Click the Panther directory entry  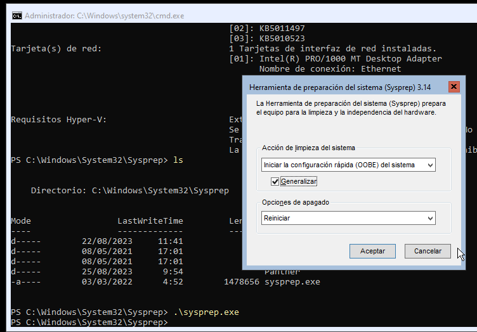pyautogui.click(x=282, y=272)
